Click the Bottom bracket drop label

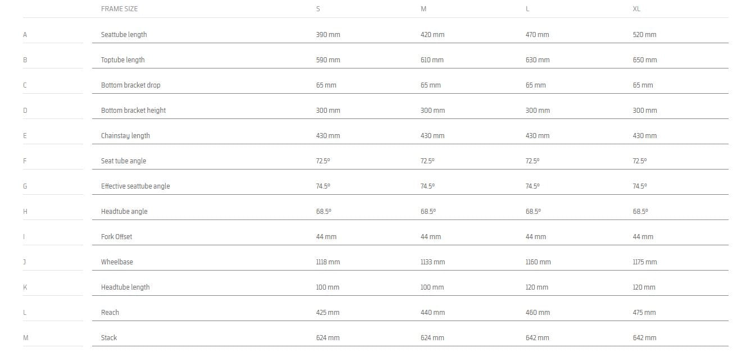pyautogui.click(x=130, y=85)
